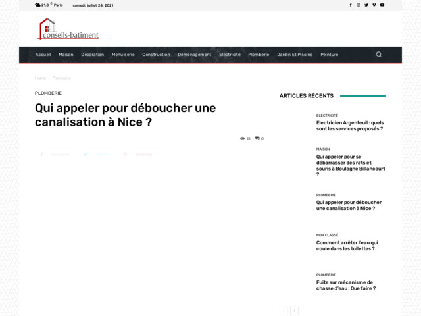
Task: Open the Maison menu item
Action: tap(66, 55)
